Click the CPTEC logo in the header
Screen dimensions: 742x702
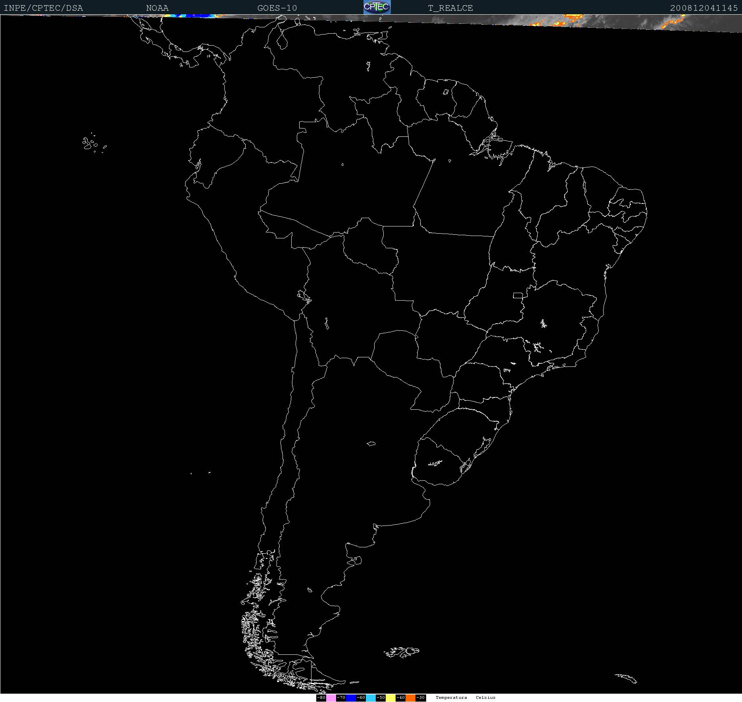click(377, 7)
